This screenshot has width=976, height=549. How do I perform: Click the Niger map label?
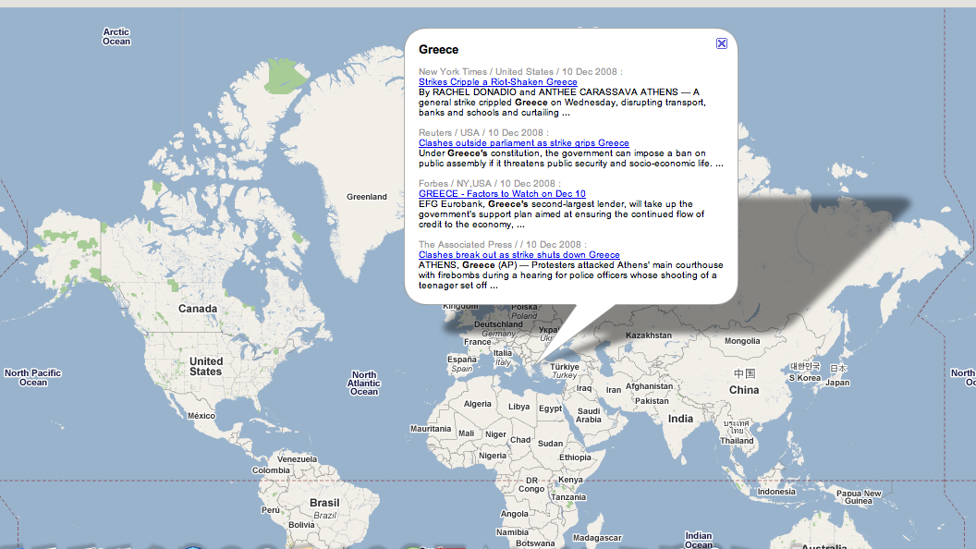coord(495,434)
